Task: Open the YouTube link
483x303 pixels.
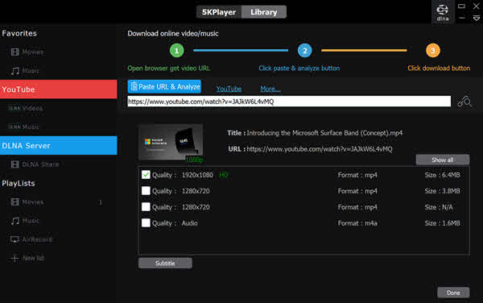Action: pos(229,89)
